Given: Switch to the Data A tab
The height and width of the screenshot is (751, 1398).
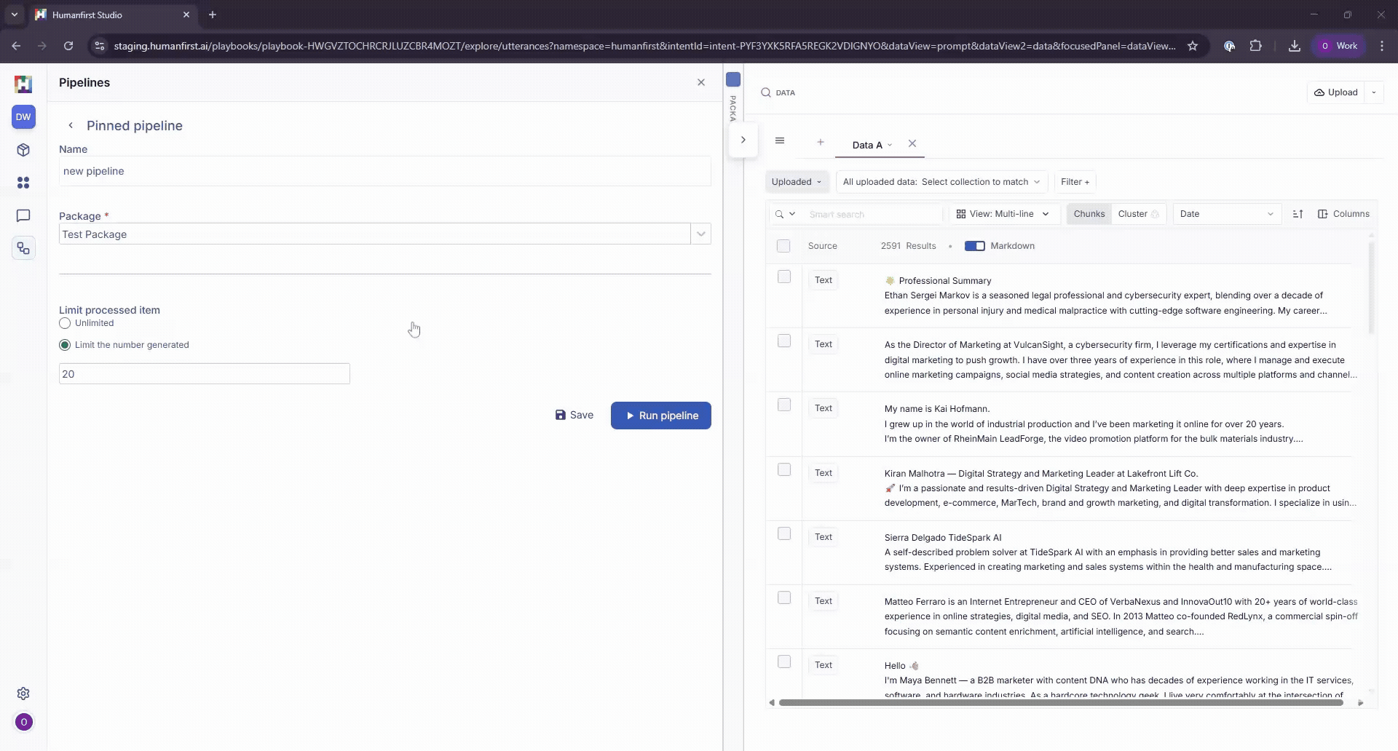Looking at the screenshot, I should click(x=867, y=145).
